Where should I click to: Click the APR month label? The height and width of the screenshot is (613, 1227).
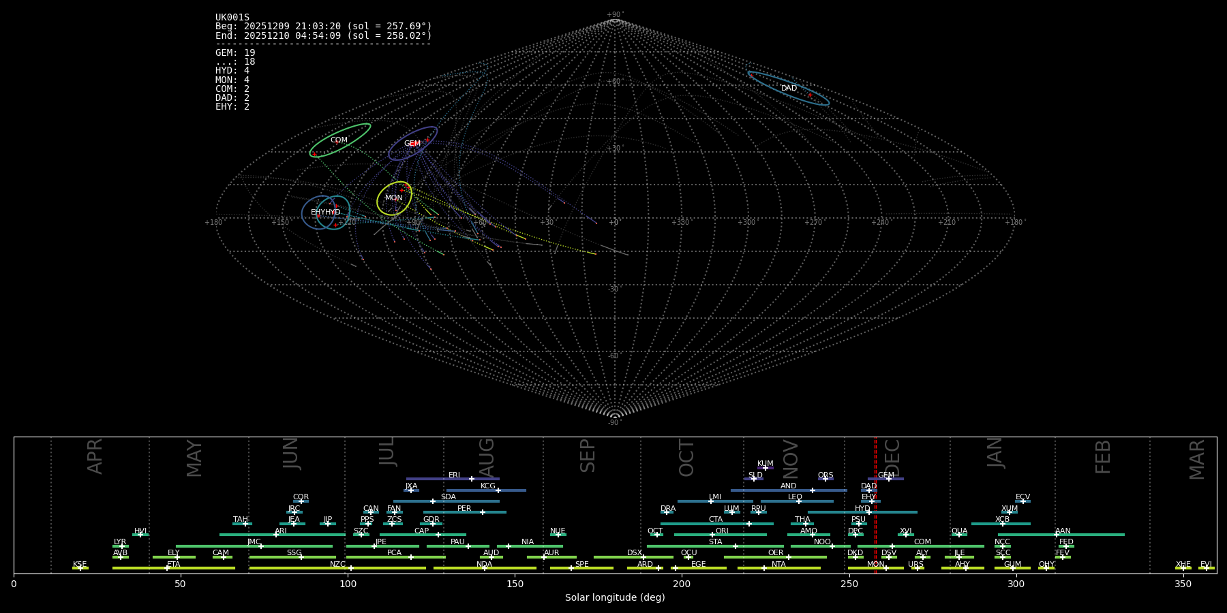coord(95,456)
